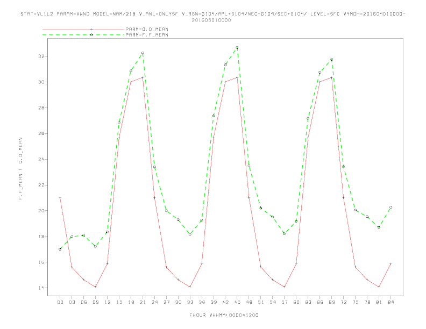Click y-axis tick label 30
Image resolution: width=426 pixels, height=329 pixels.
(x=41, y=82)
